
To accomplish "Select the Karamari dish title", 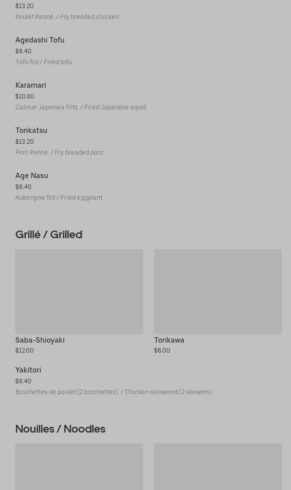I will coord(31,85).
